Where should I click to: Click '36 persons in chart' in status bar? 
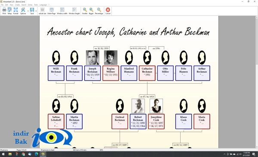pyautogui.click(x=48, y=150)
